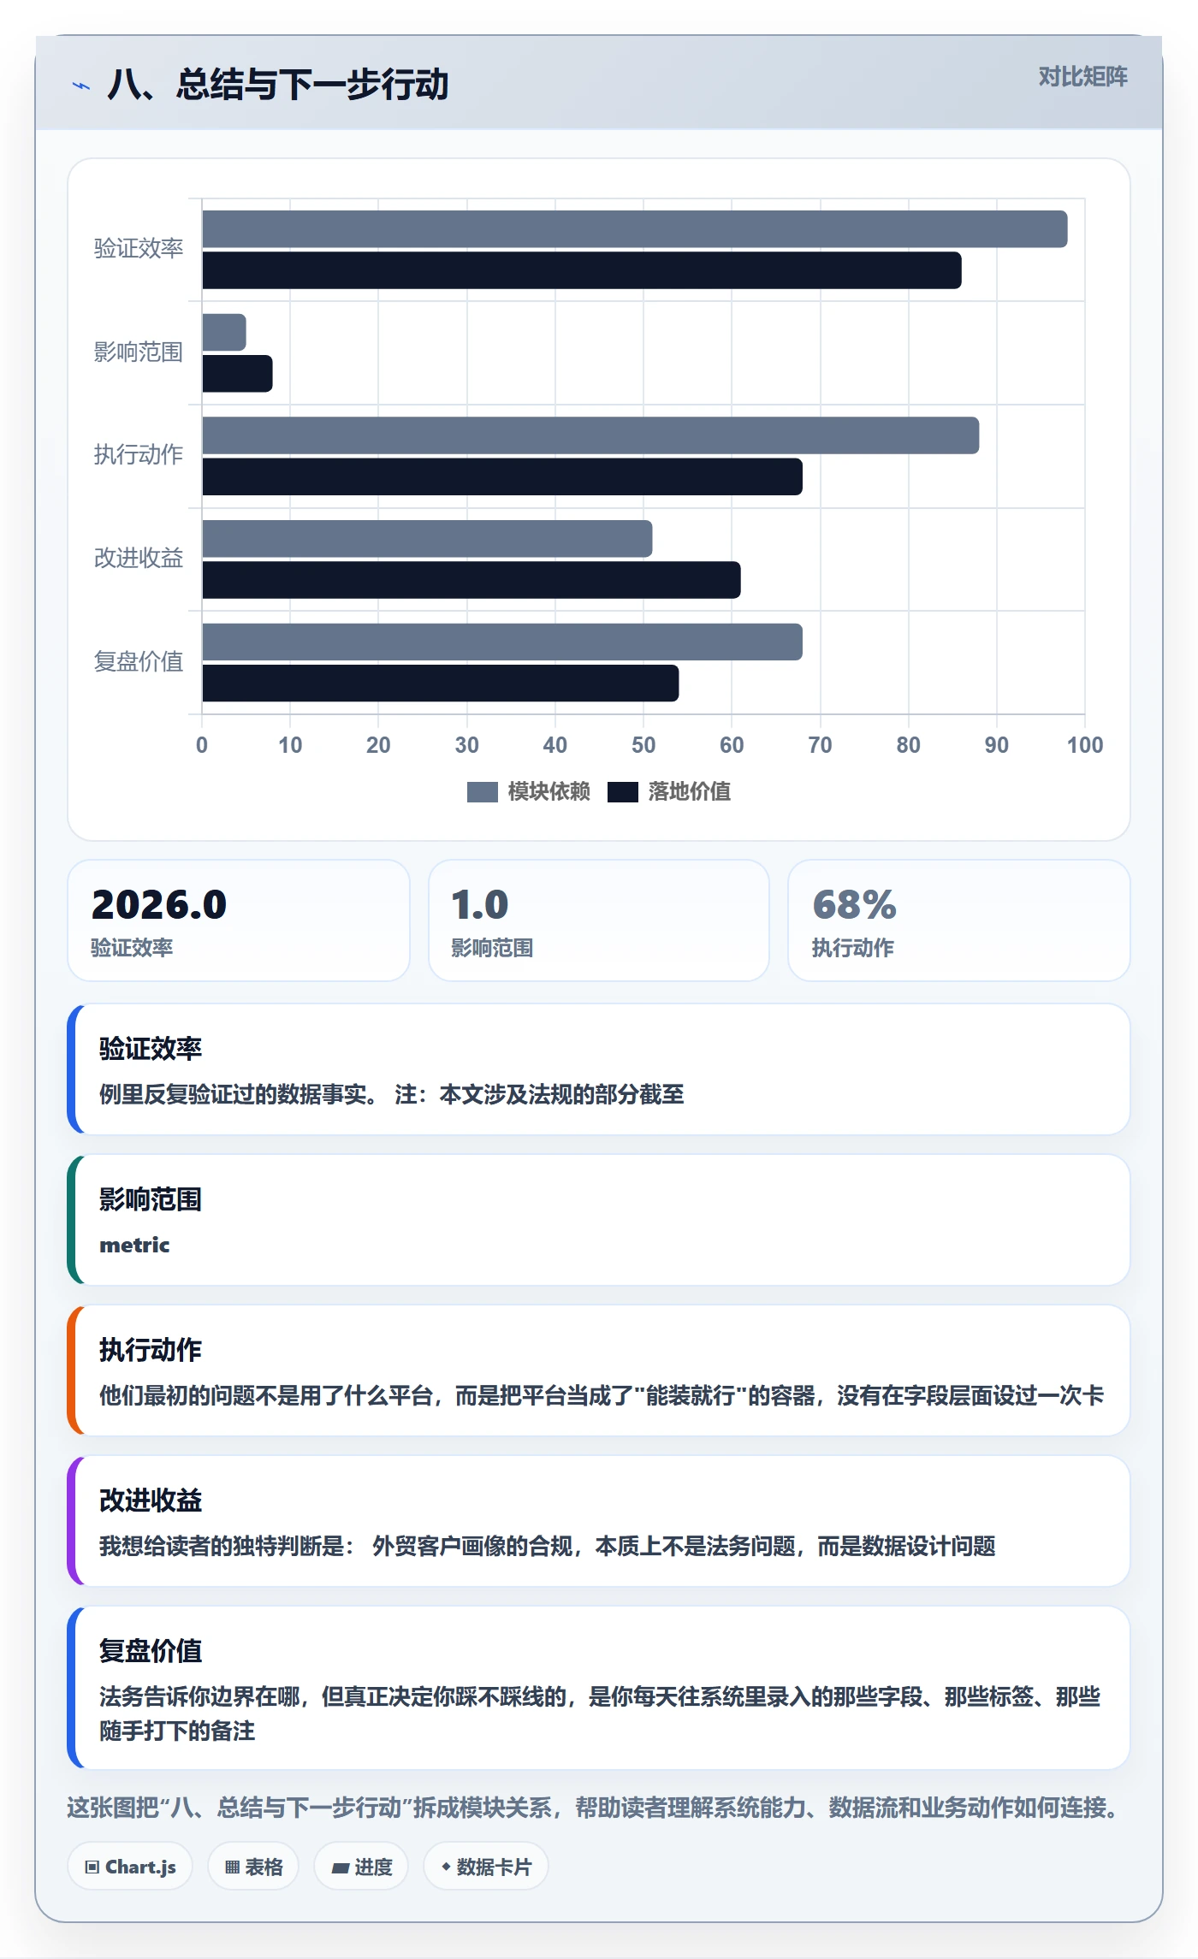Click the dark 落地价值 bar for 复盘价值
This screenshot has height=1959, width=1198.
441,684
